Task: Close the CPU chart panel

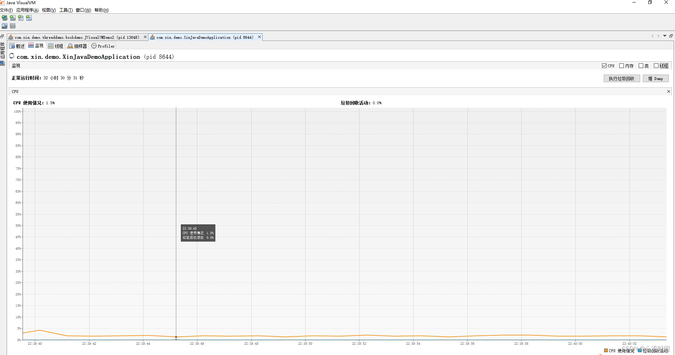Action: coord(668,92)
